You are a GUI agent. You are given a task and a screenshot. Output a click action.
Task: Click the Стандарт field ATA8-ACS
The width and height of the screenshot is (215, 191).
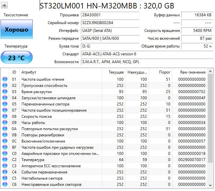coord(147,54)
